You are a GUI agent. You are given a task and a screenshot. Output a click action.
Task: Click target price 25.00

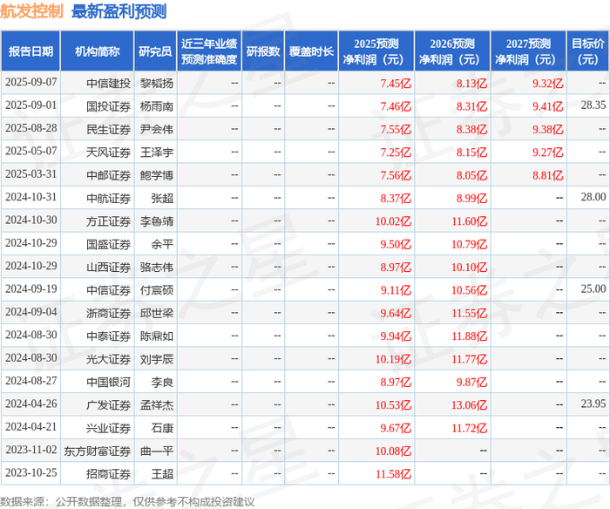(x=593, y=288)
